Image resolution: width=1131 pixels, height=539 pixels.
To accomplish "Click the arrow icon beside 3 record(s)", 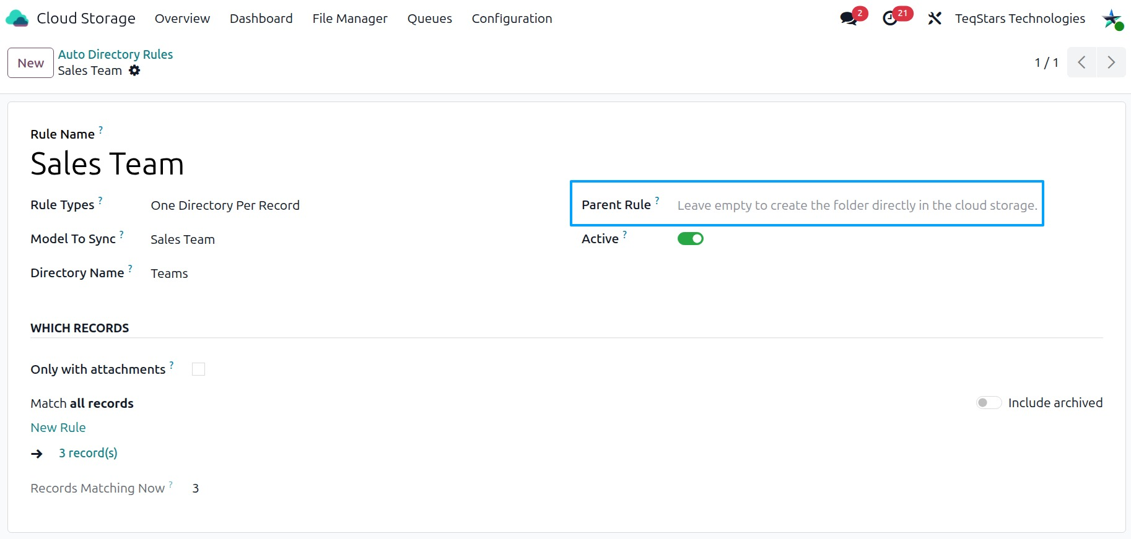I will point(37,454).
